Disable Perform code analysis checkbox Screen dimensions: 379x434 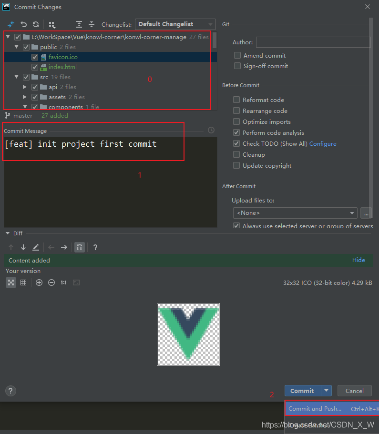[236, 132]
